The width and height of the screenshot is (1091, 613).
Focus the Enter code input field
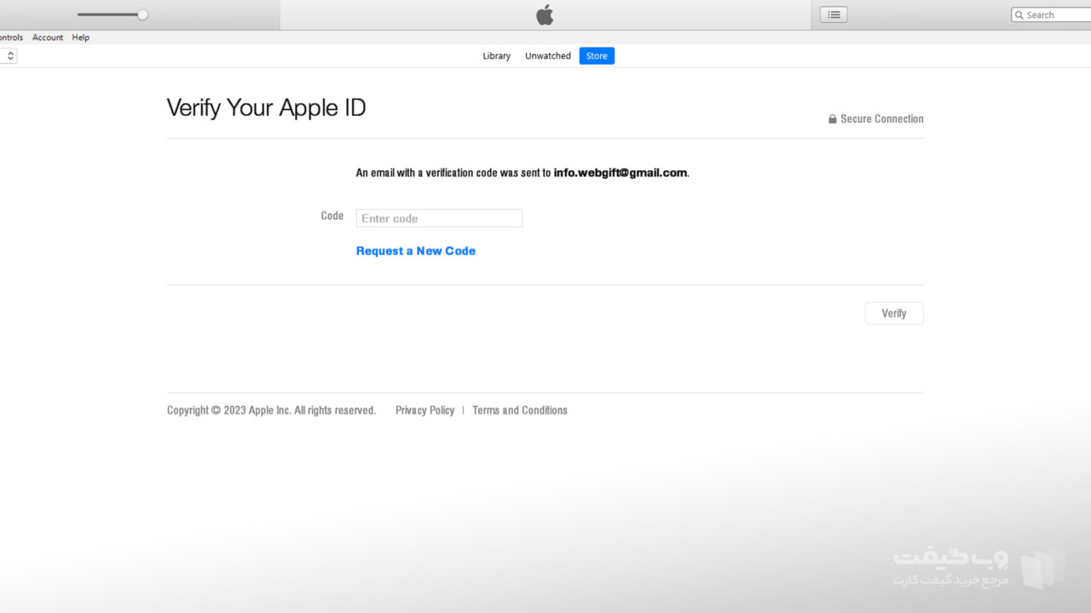tap(439, 219)
